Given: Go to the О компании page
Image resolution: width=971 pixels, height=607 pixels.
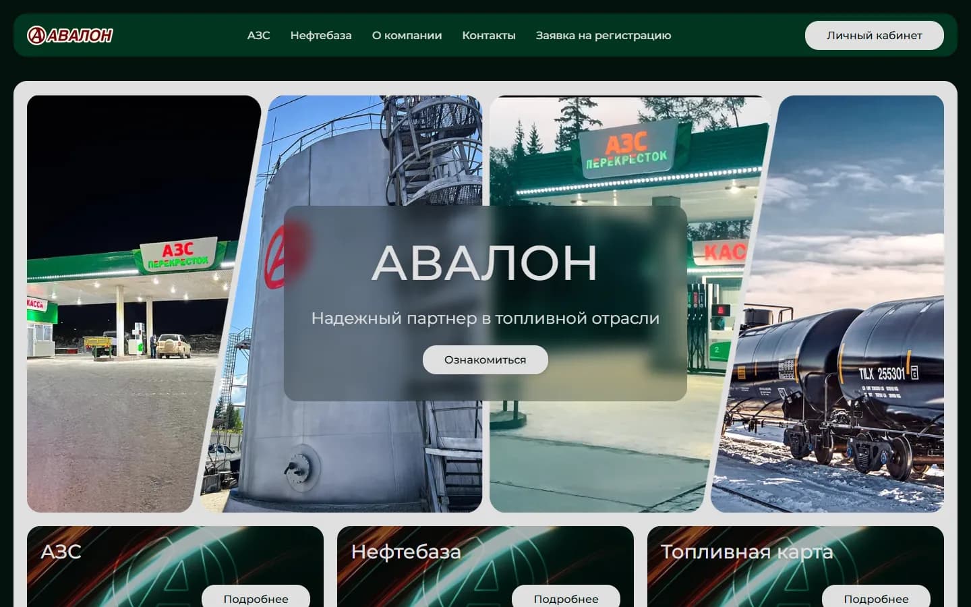Looking at the screenshot, I should point(407,35).
